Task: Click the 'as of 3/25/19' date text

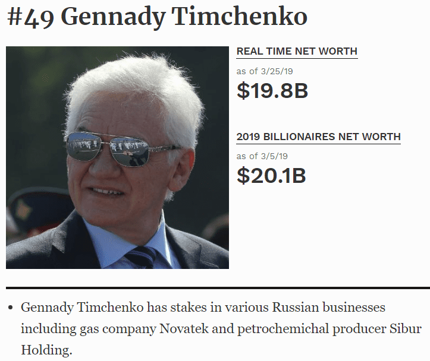Action: (265, 71)
